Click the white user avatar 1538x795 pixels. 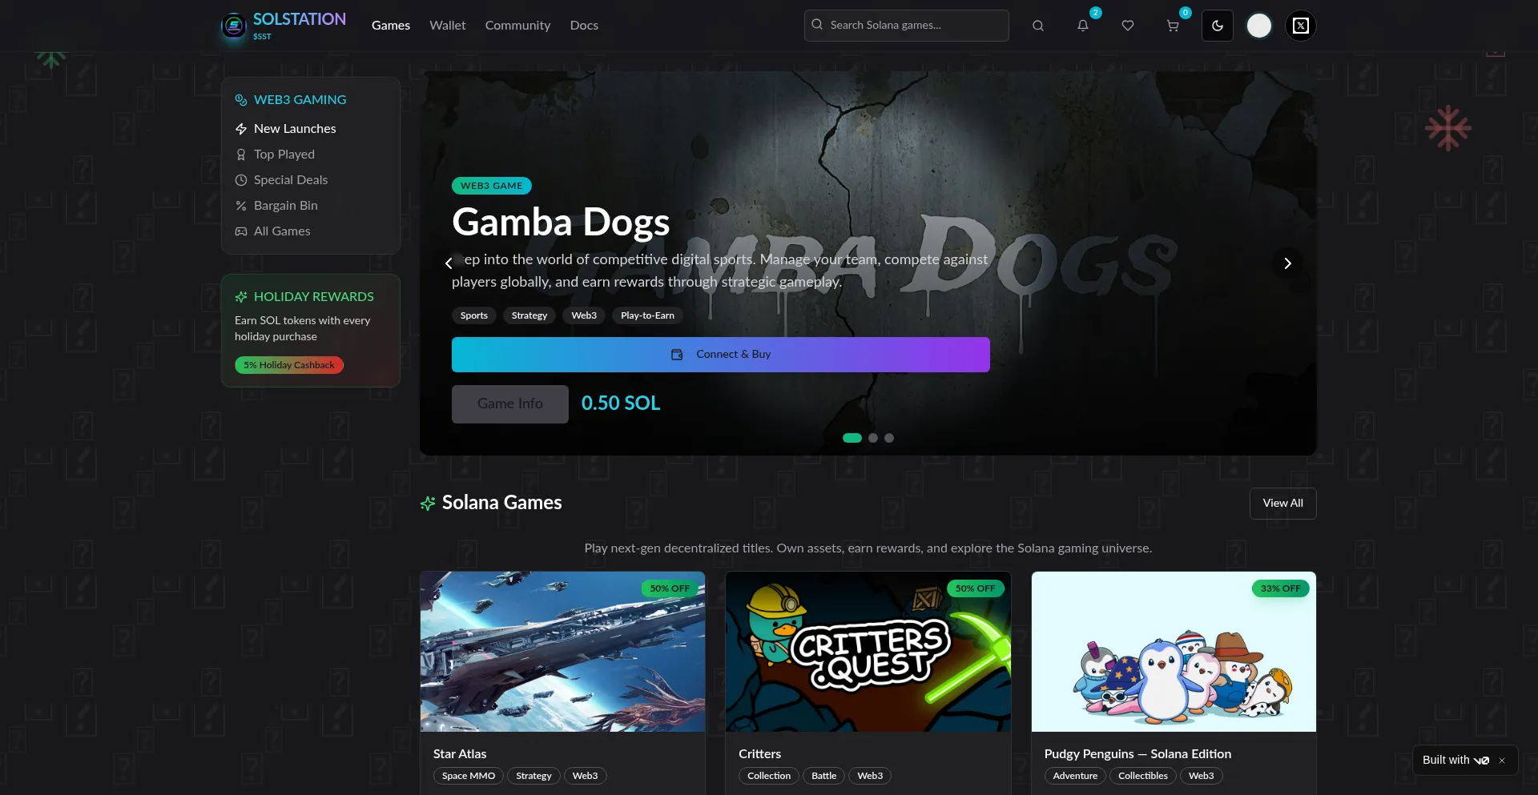(1259, 26)
